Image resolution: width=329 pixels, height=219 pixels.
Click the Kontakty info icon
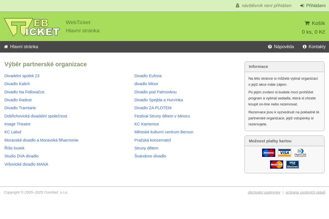[x=304, y=47]
